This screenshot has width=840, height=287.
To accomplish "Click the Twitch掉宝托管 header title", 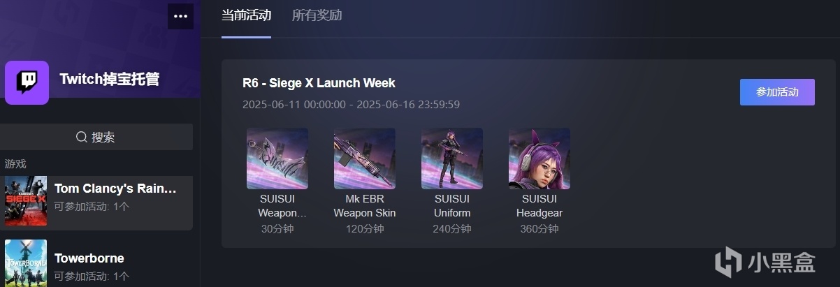I will 110,79.
